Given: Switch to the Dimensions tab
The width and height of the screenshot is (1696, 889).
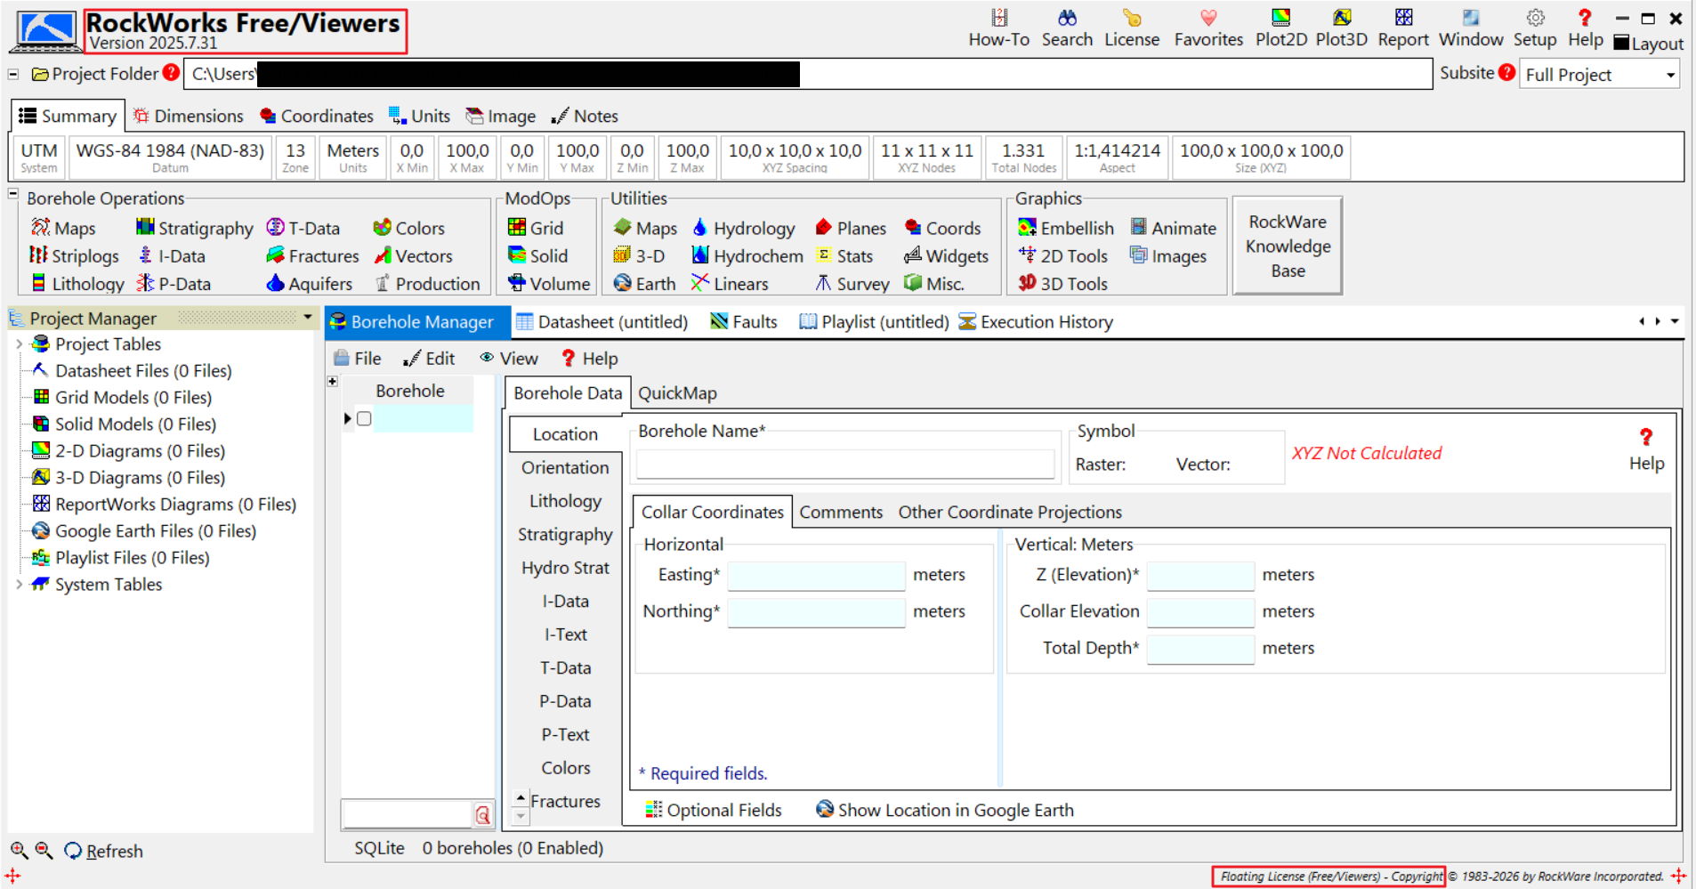Looking at the screenshot, I should pos(188,117).
